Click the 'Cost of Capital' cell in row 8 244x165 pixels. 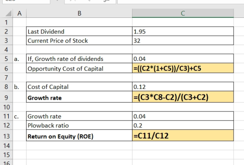click(x=79, y=87)
